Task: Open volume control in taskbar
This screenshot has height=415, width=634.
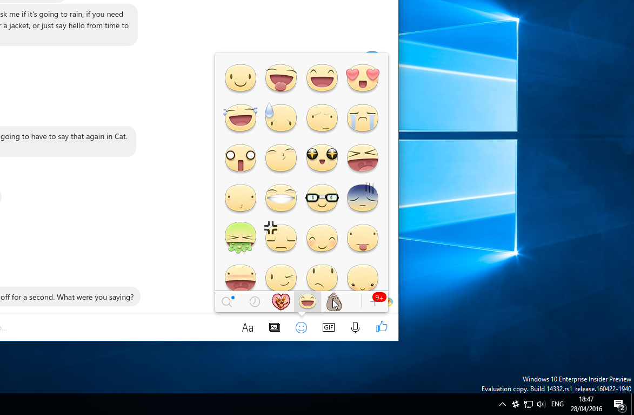Action: (541, 404)
